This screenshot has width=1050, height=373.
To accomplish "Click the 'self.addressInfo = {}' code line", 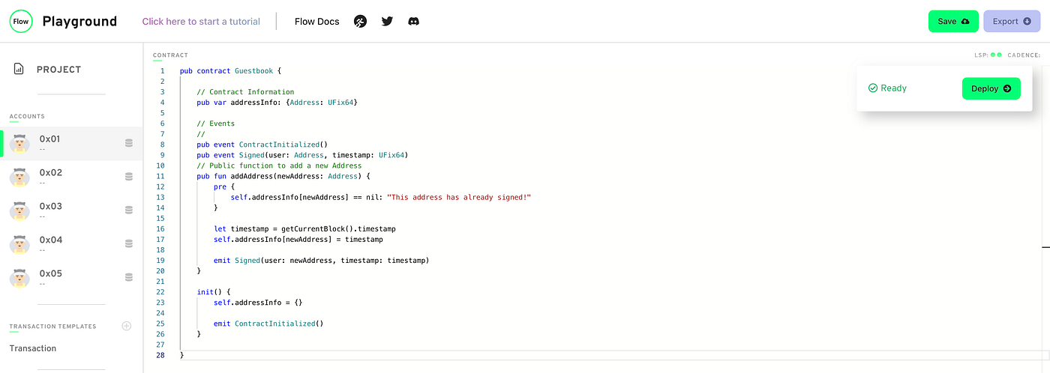I will [x=258, y=303].
